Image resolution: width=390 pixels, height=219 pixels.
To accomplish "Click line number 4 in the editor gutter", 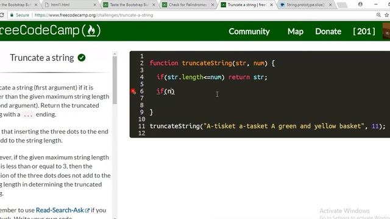I will (141, 77).
